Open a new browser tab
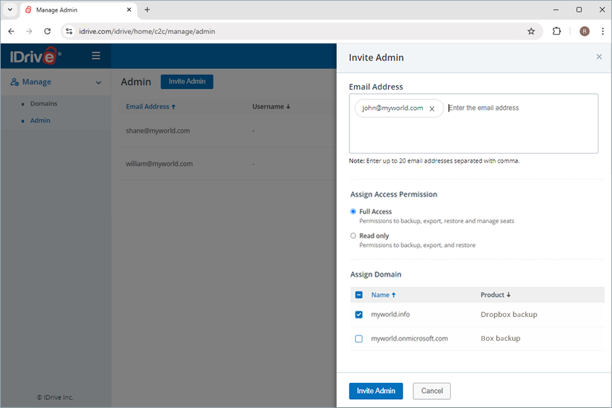Viewport: 612px width, 408px height. click(x=147, y=10)
